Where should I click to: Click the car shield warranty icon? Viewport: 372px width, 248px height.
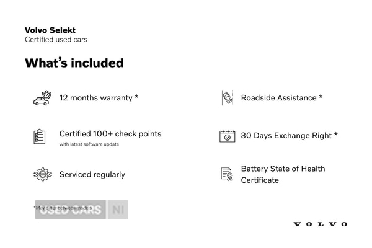point(42,98)
